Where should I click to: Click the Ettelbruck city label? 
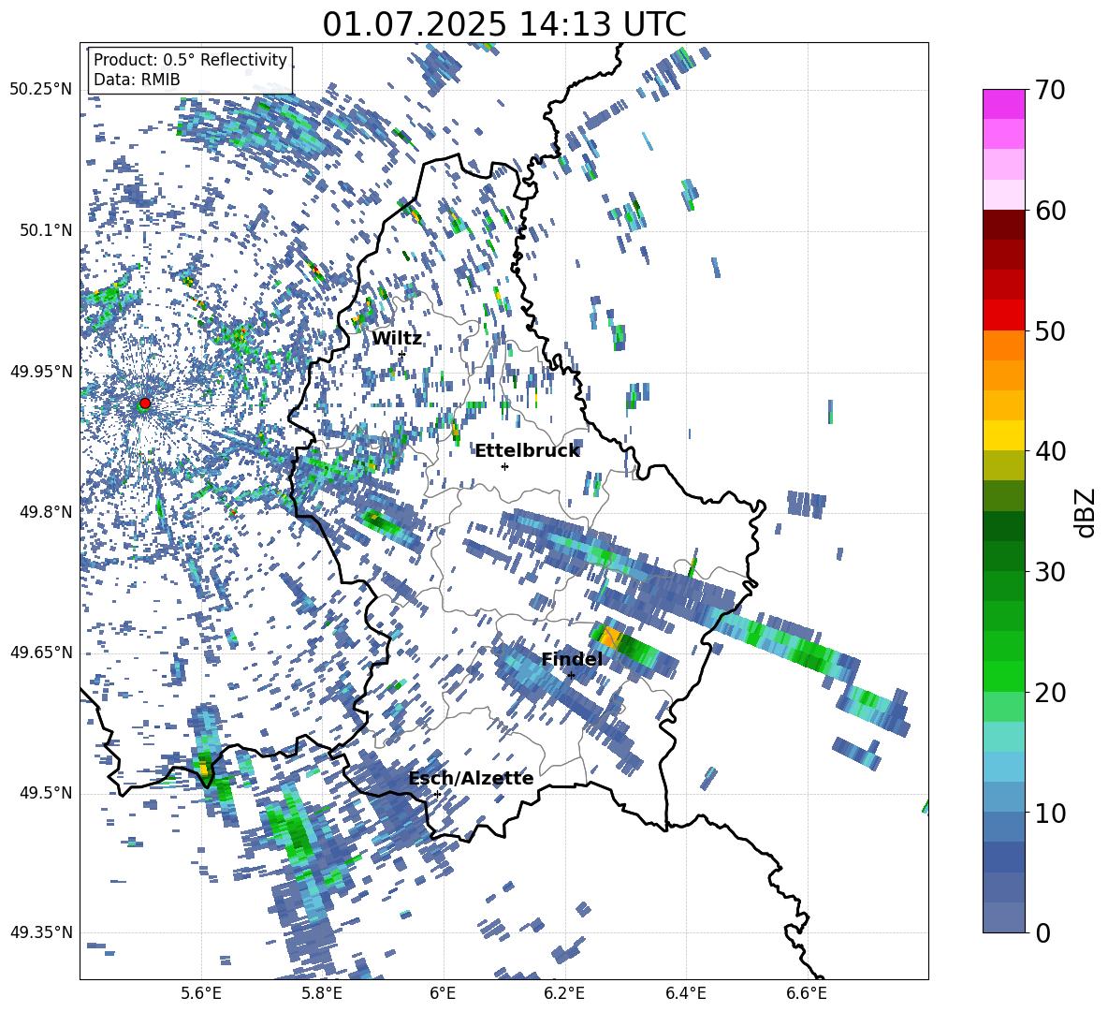pos(527,451)
